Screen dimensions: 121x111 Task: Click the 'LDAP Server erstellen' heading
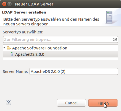click(x=24, y=12)
